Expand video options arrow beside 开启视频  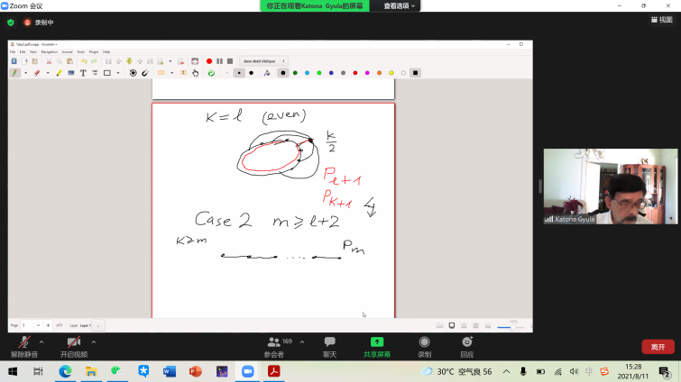tap(94, 341)
